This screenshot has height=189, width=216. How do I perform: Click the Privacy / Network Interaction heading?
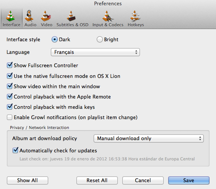39,128
